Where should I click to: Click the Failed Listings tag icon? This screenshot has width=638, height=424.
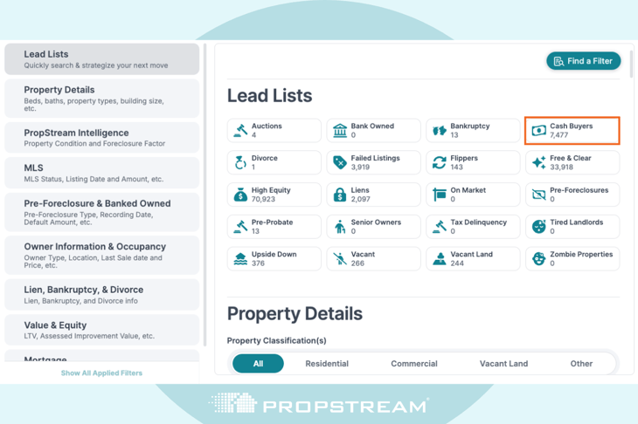(x=340, y=163)
